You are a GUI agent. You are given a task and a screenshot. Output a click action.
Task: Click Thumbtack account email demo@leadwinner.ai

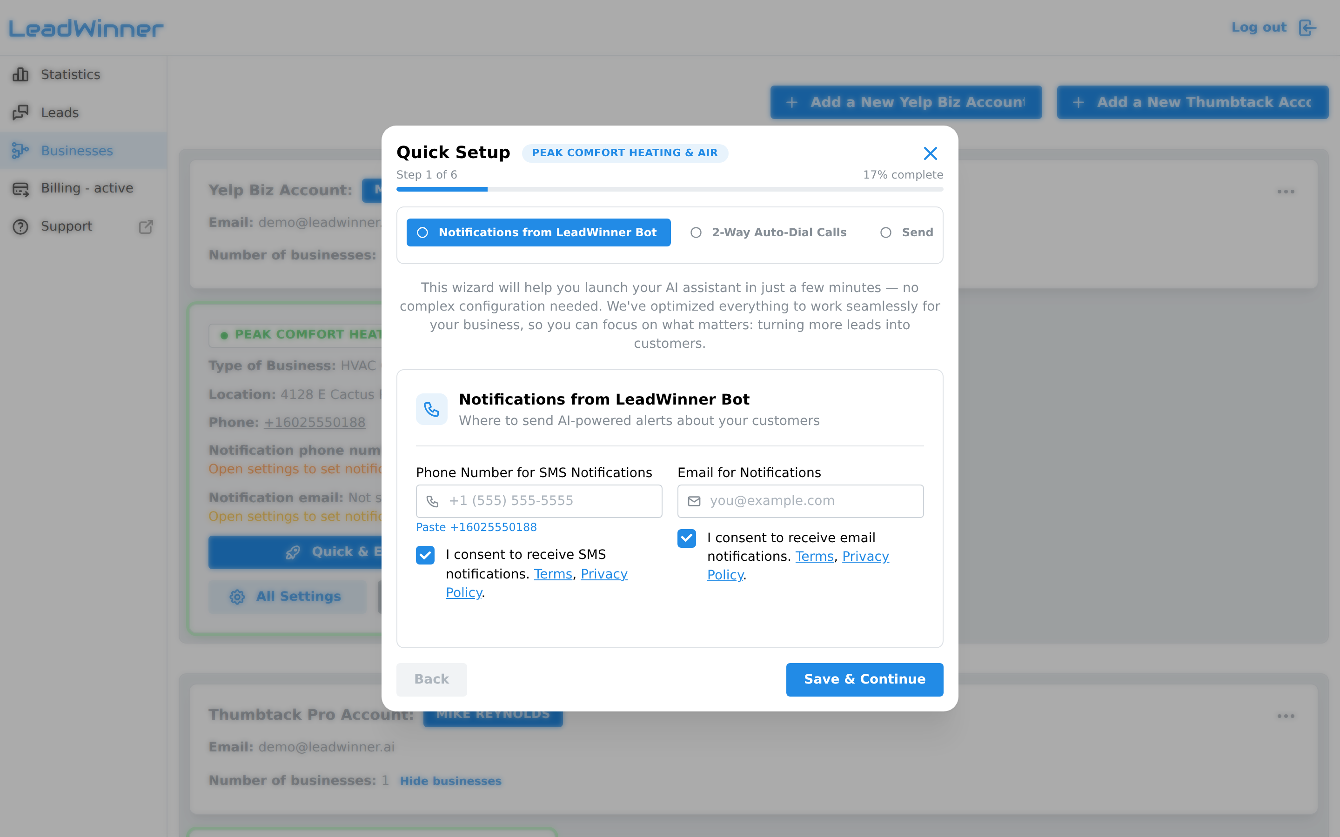click(x=326, y=747)
